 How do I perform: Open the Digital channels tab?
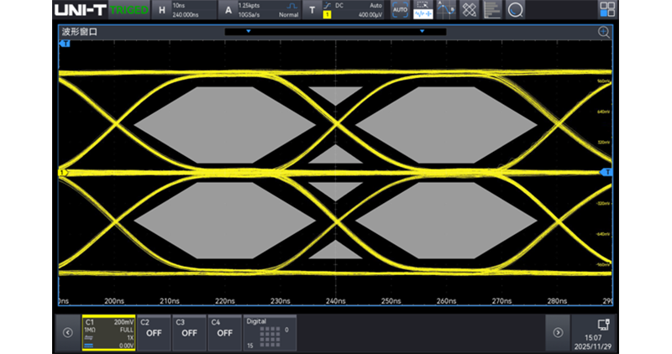pos(269,332)
